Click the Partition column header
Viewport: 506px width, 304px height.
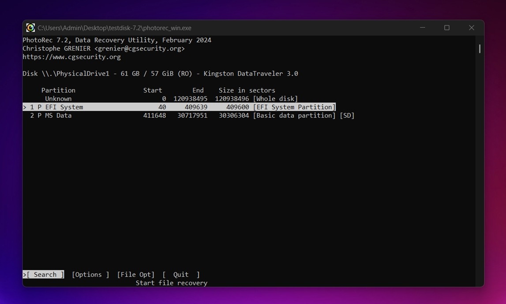pyautogui.click(x=58, y=90)
